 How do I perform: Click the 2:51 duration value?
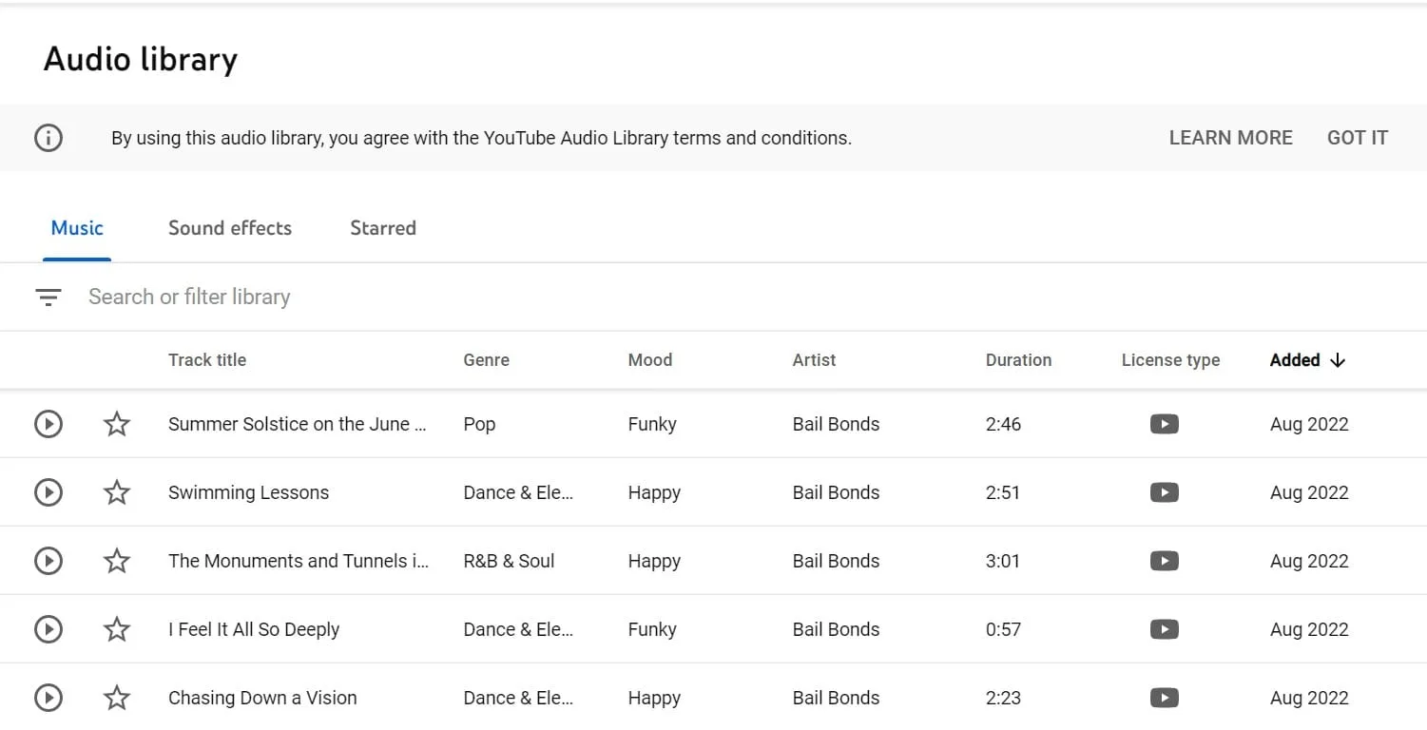[1003, 492]
